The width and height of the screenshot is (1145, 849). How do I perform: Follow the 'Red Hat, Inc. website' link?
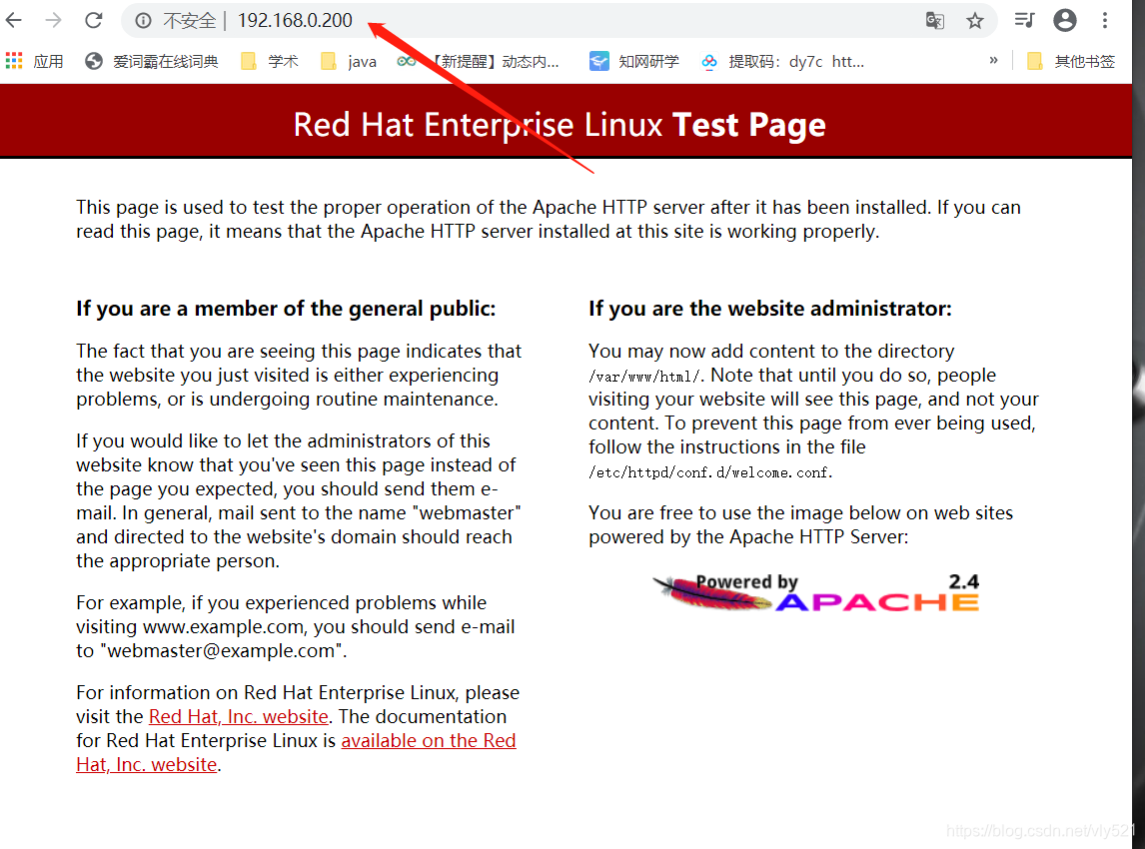click(x=239, y=717)
